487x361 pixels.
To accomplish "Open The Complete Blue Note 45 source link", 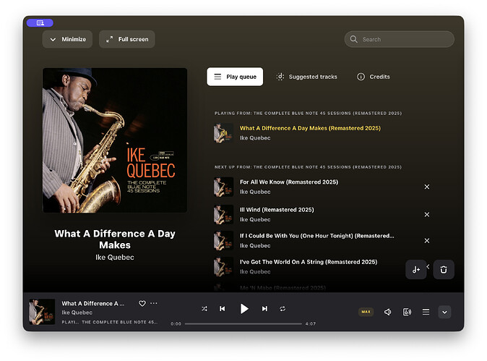I will click(x=119, y=322).
